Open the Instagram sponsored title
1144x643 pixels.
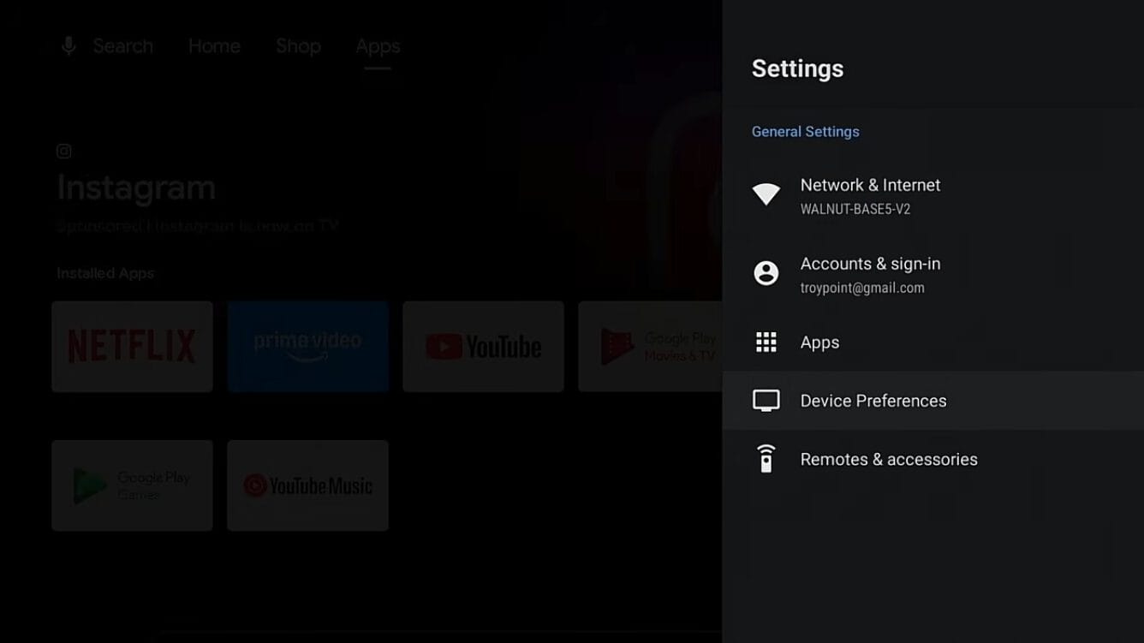click(136, 188)
